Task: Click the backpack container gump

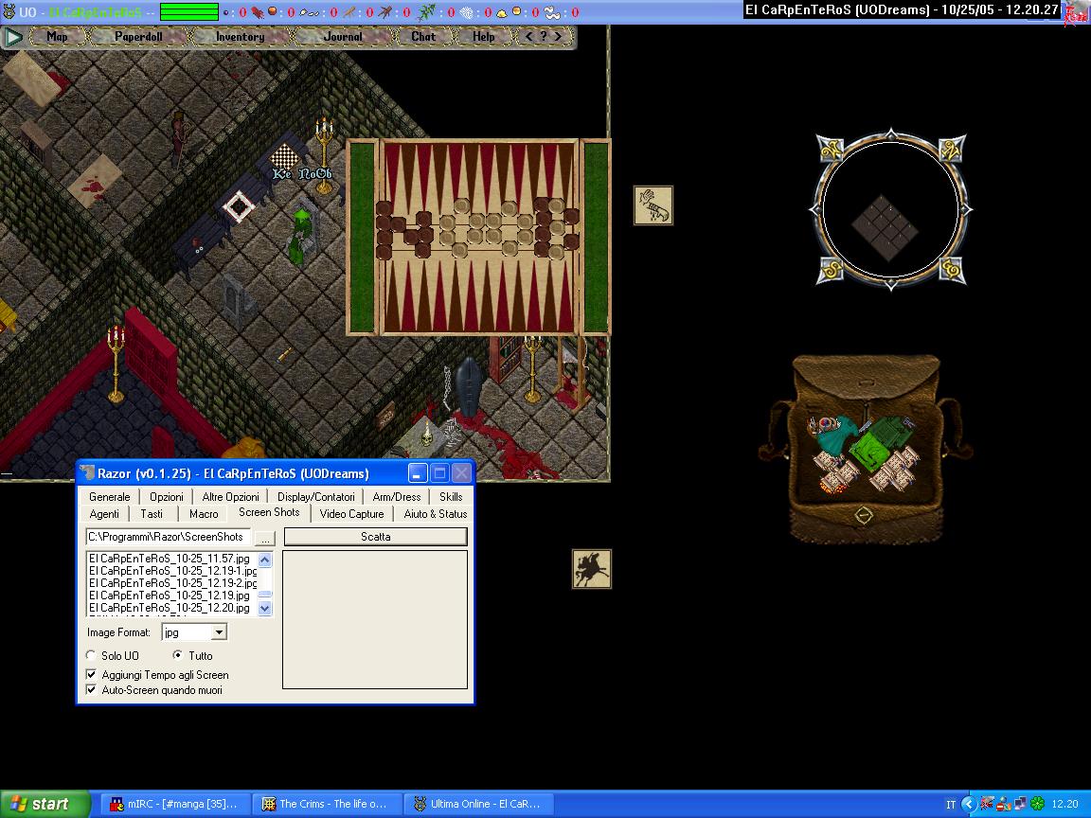Action: pyautogui.click(x=864, y=449)
